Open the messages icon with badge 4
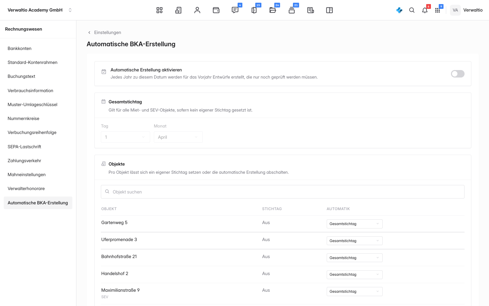Screen dimensions: 489x306 click(x=235, y=10)
